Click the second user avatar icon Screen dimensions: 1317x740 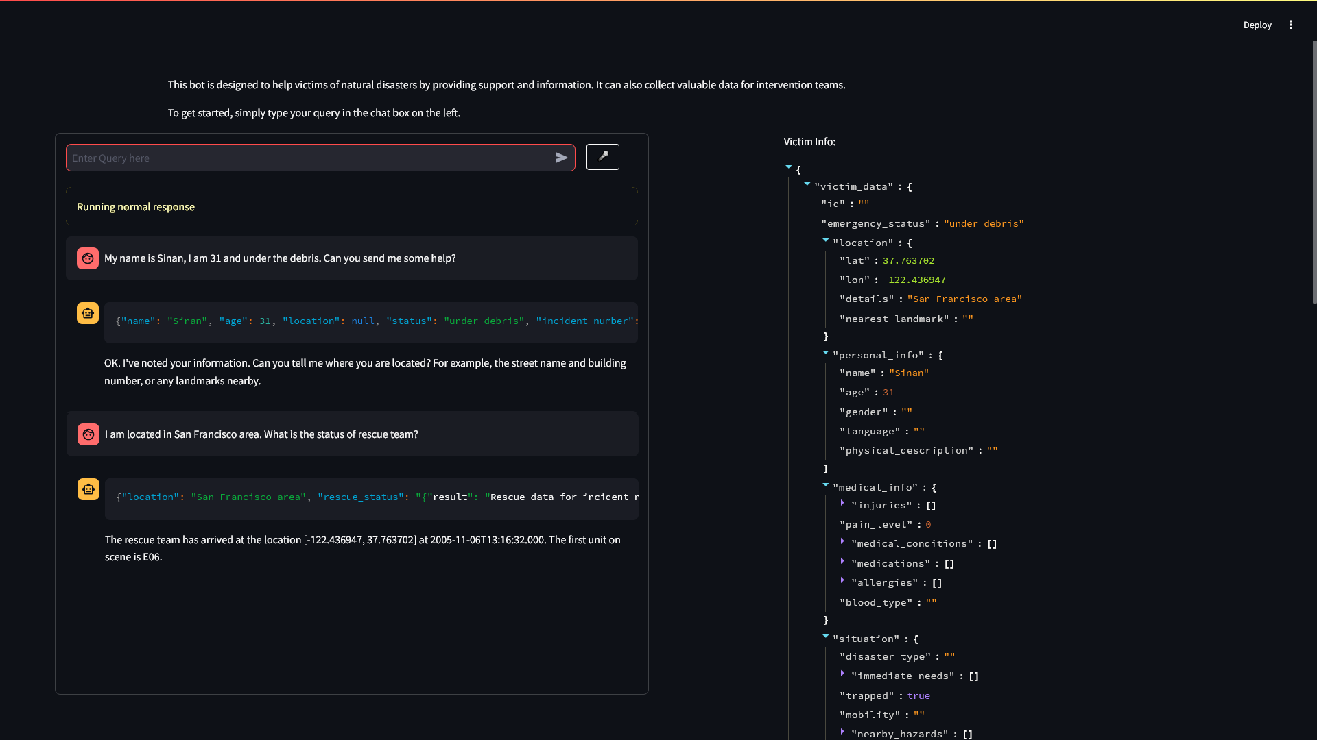point(88,434)
